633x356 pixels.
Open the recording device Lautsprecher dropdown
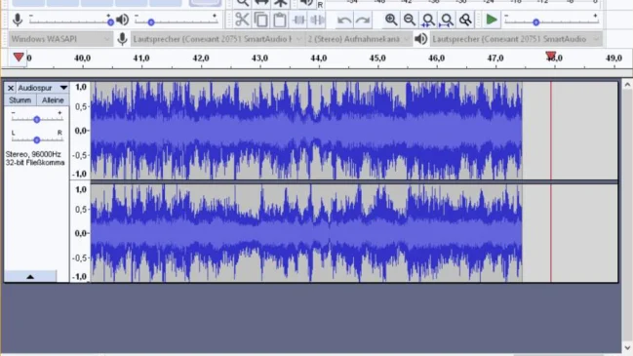218,39
